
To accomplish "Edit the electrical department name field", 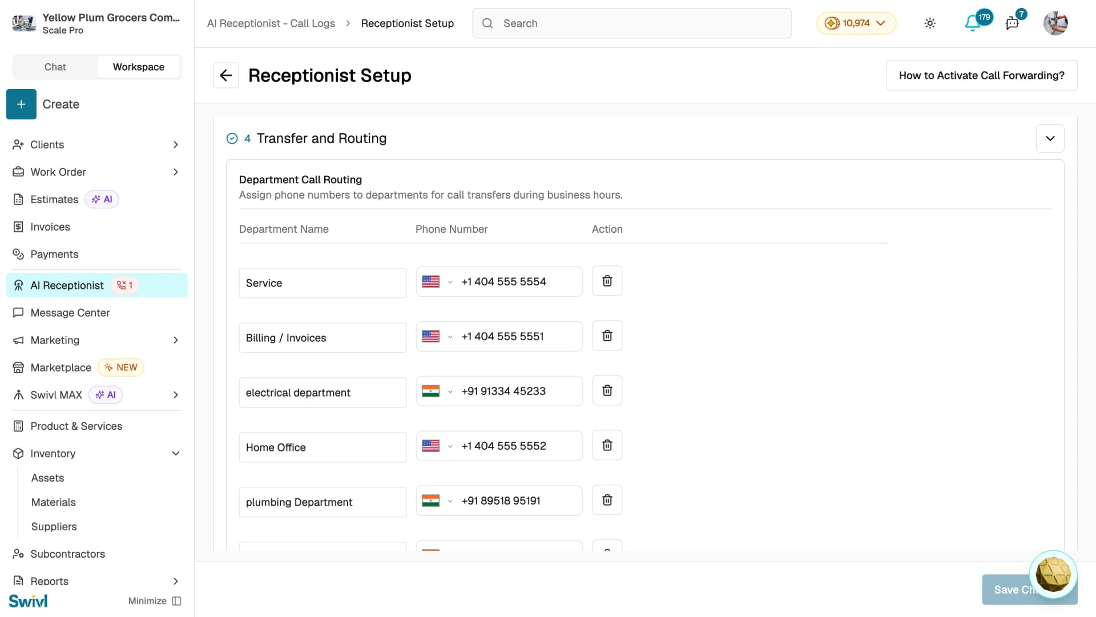I will [x=323, y=393].
